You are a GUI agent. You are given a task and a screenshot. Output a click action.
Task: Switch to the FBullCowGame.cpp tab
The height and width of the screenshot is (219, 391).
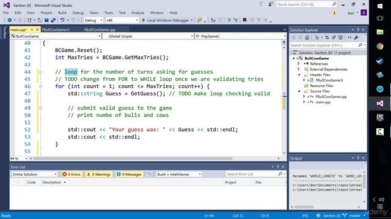pos(100,30)
